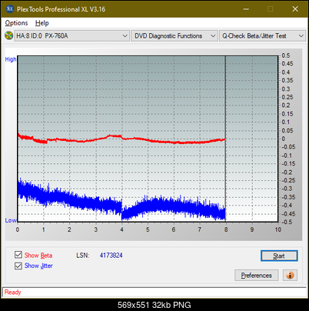Screen dimensions: 309x311
Task: Click the Ready status bar text
Action: (12, 293)
